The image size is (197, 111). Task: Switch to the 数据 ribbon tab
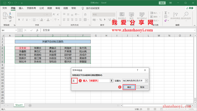coord(50,8)
